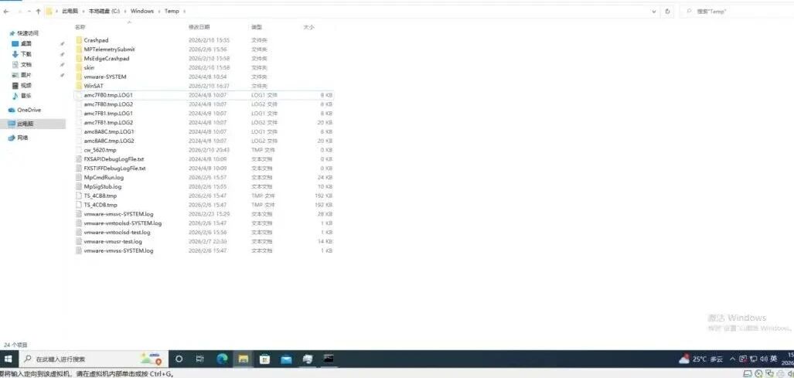Screen dimensions: 794x378
Task: Select FXSTIFFDebugLogFile.txt file icon
Action: click(78, 168)
